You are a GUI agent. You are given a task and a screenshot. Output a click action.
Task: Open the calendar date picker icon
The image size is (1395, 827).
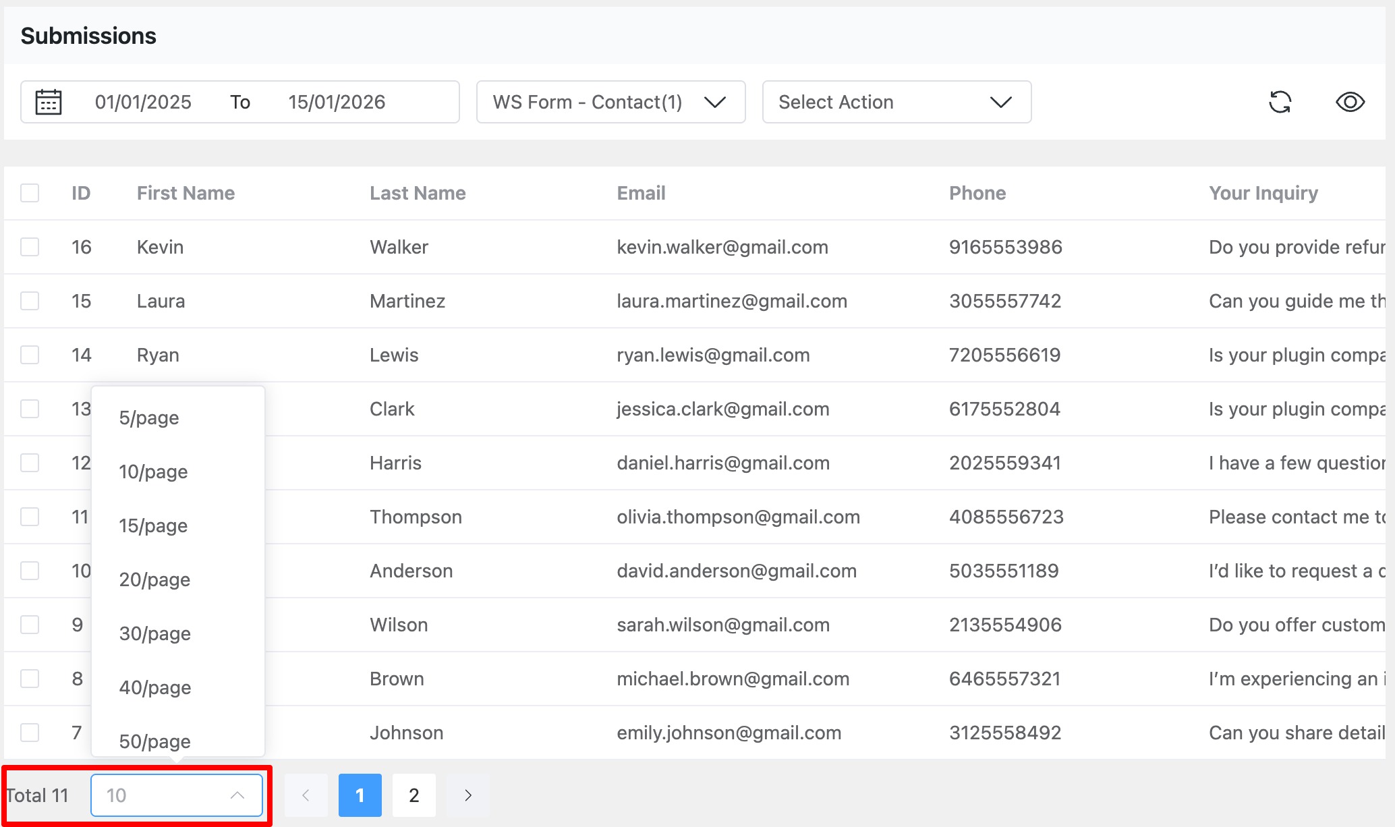click(48, 102)
